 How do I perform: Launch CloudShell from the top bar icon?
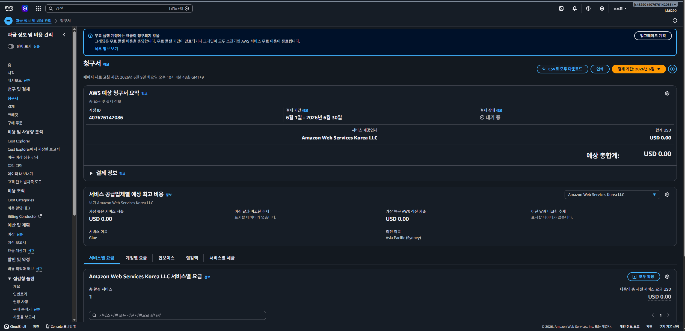561,8
